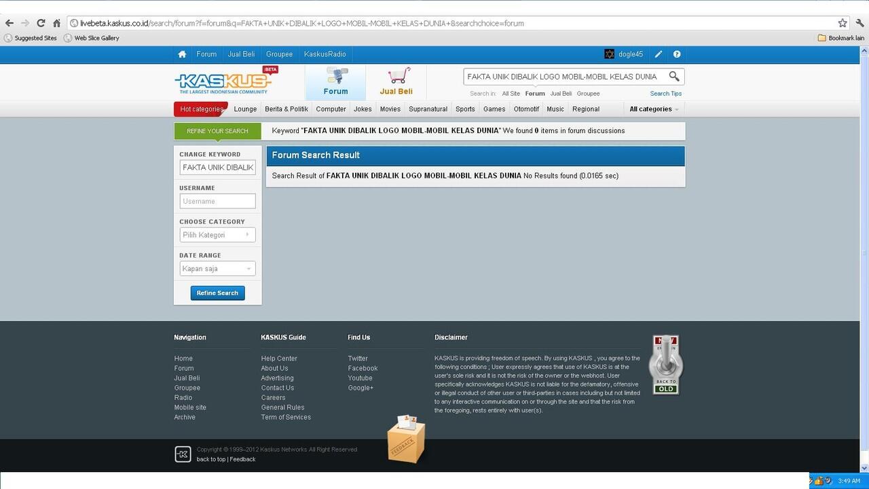Open Groupee in top blue bar
Image resolution: width=869 pixels, height=489 pixels.
point(279,54)
